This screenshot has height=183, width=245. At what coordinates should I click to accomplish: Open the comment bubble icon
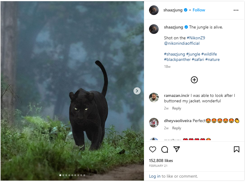point(165,149)
